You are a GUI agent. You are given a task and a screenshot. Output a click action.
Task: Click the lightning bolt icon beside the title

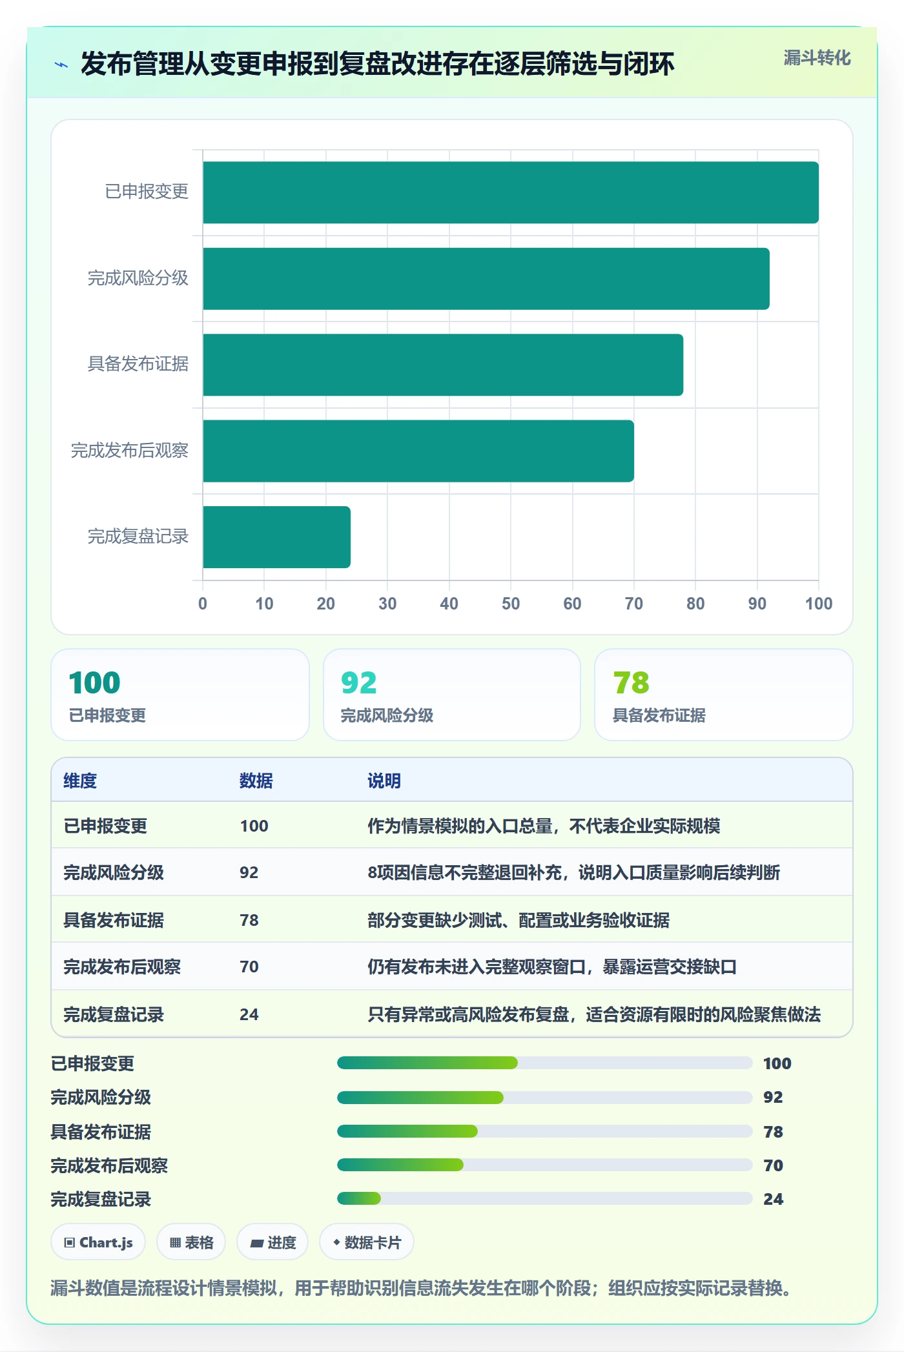click(x=61, y=65)
